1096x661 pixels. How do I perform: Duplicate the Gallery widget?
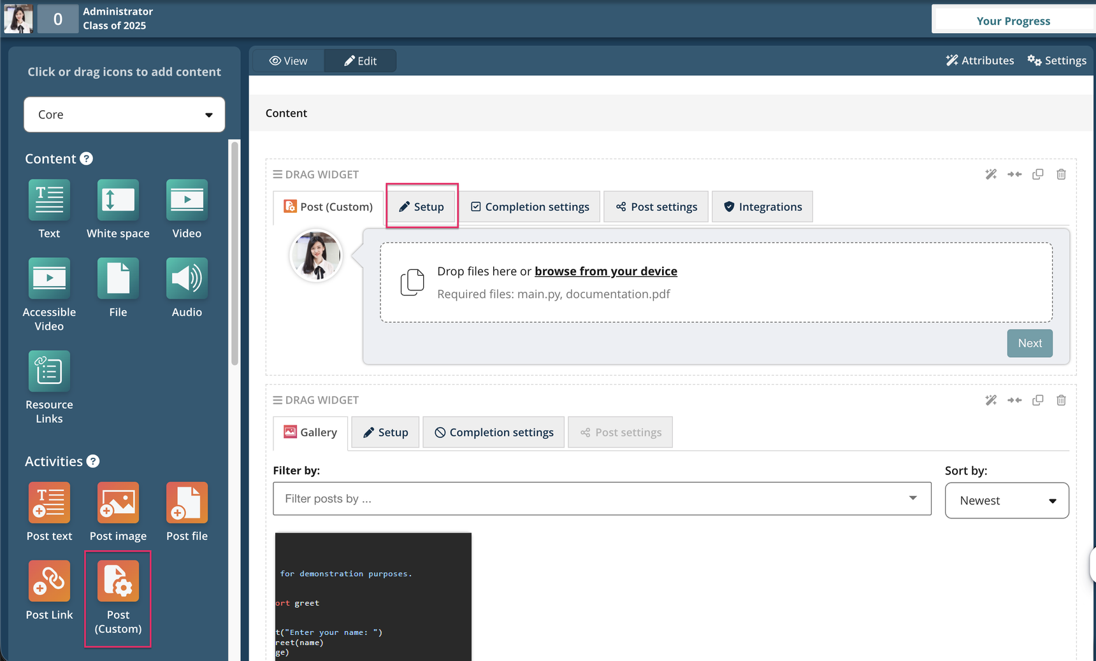coord(1037,400)
